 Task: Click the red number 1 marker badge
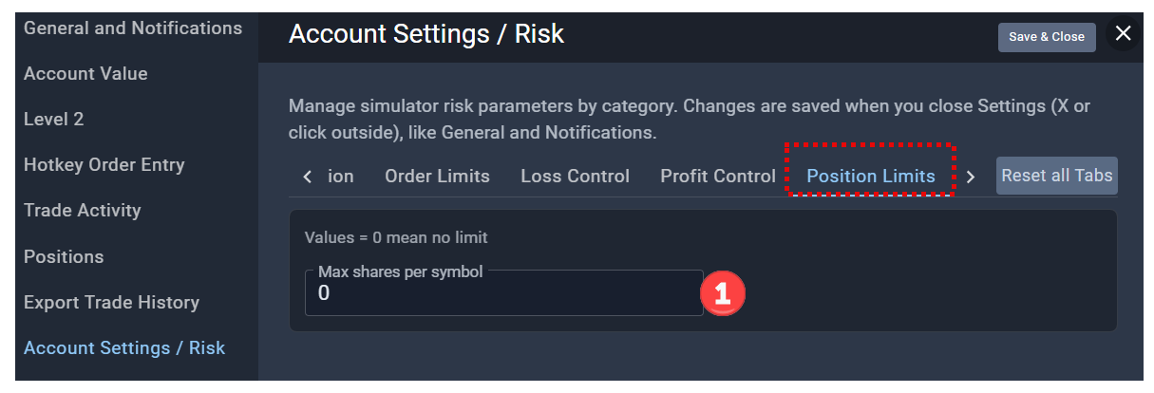(x=723, y=293)
